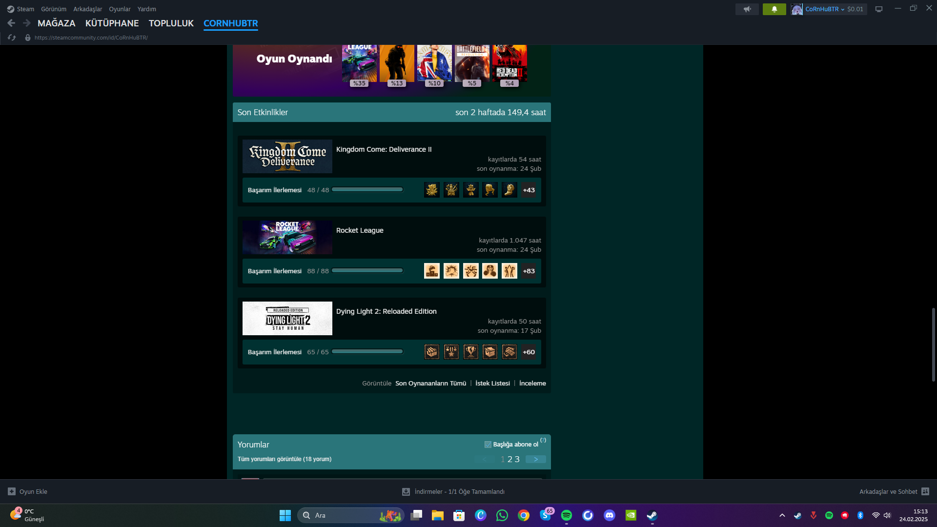937x527 pixels.
Task: Go to next comments page arrow
Action: click(535, 459)
